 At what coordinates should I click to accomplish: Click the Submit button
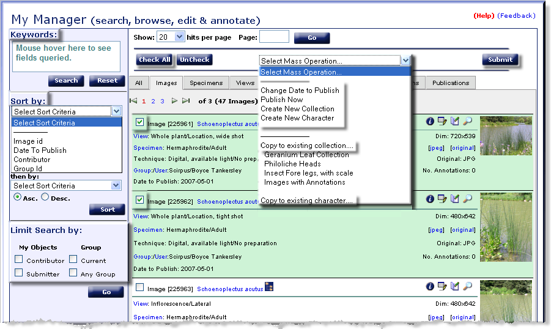pos(500,59)
